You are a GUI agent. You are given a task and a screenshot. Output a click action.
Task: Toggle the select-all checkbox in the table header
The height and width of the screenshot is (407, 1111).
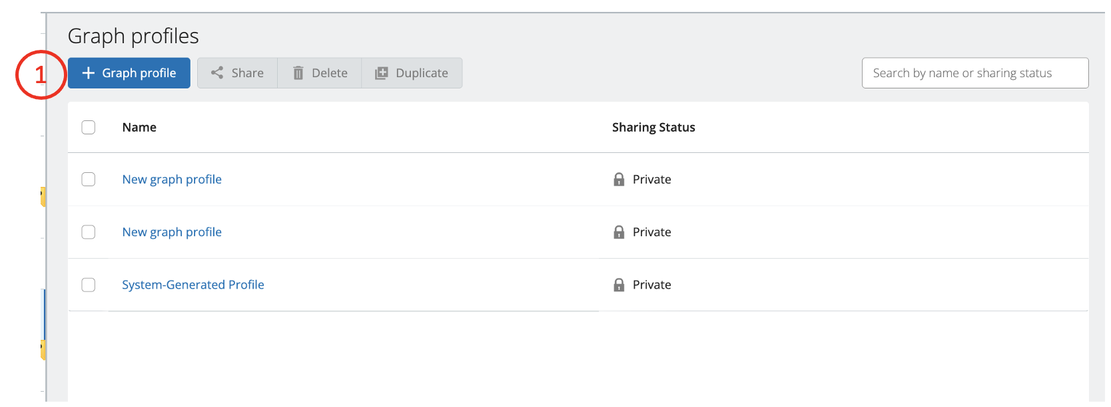(89, 127)
